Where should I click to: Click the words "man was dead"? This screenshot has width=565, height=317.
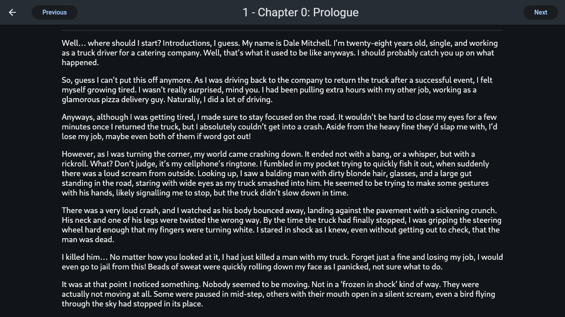tap(88, 240)
